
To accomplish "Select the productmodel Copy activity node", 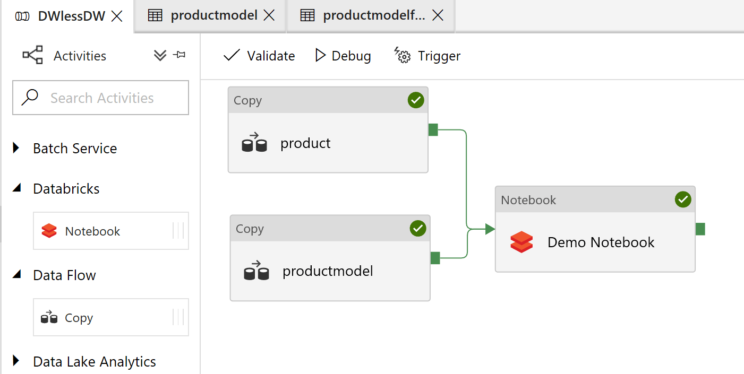I will [330, 258].
